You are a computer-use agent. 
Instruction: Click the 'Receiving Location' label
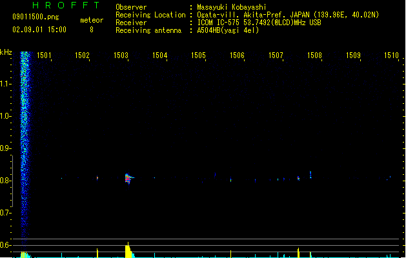coord(150,15)
